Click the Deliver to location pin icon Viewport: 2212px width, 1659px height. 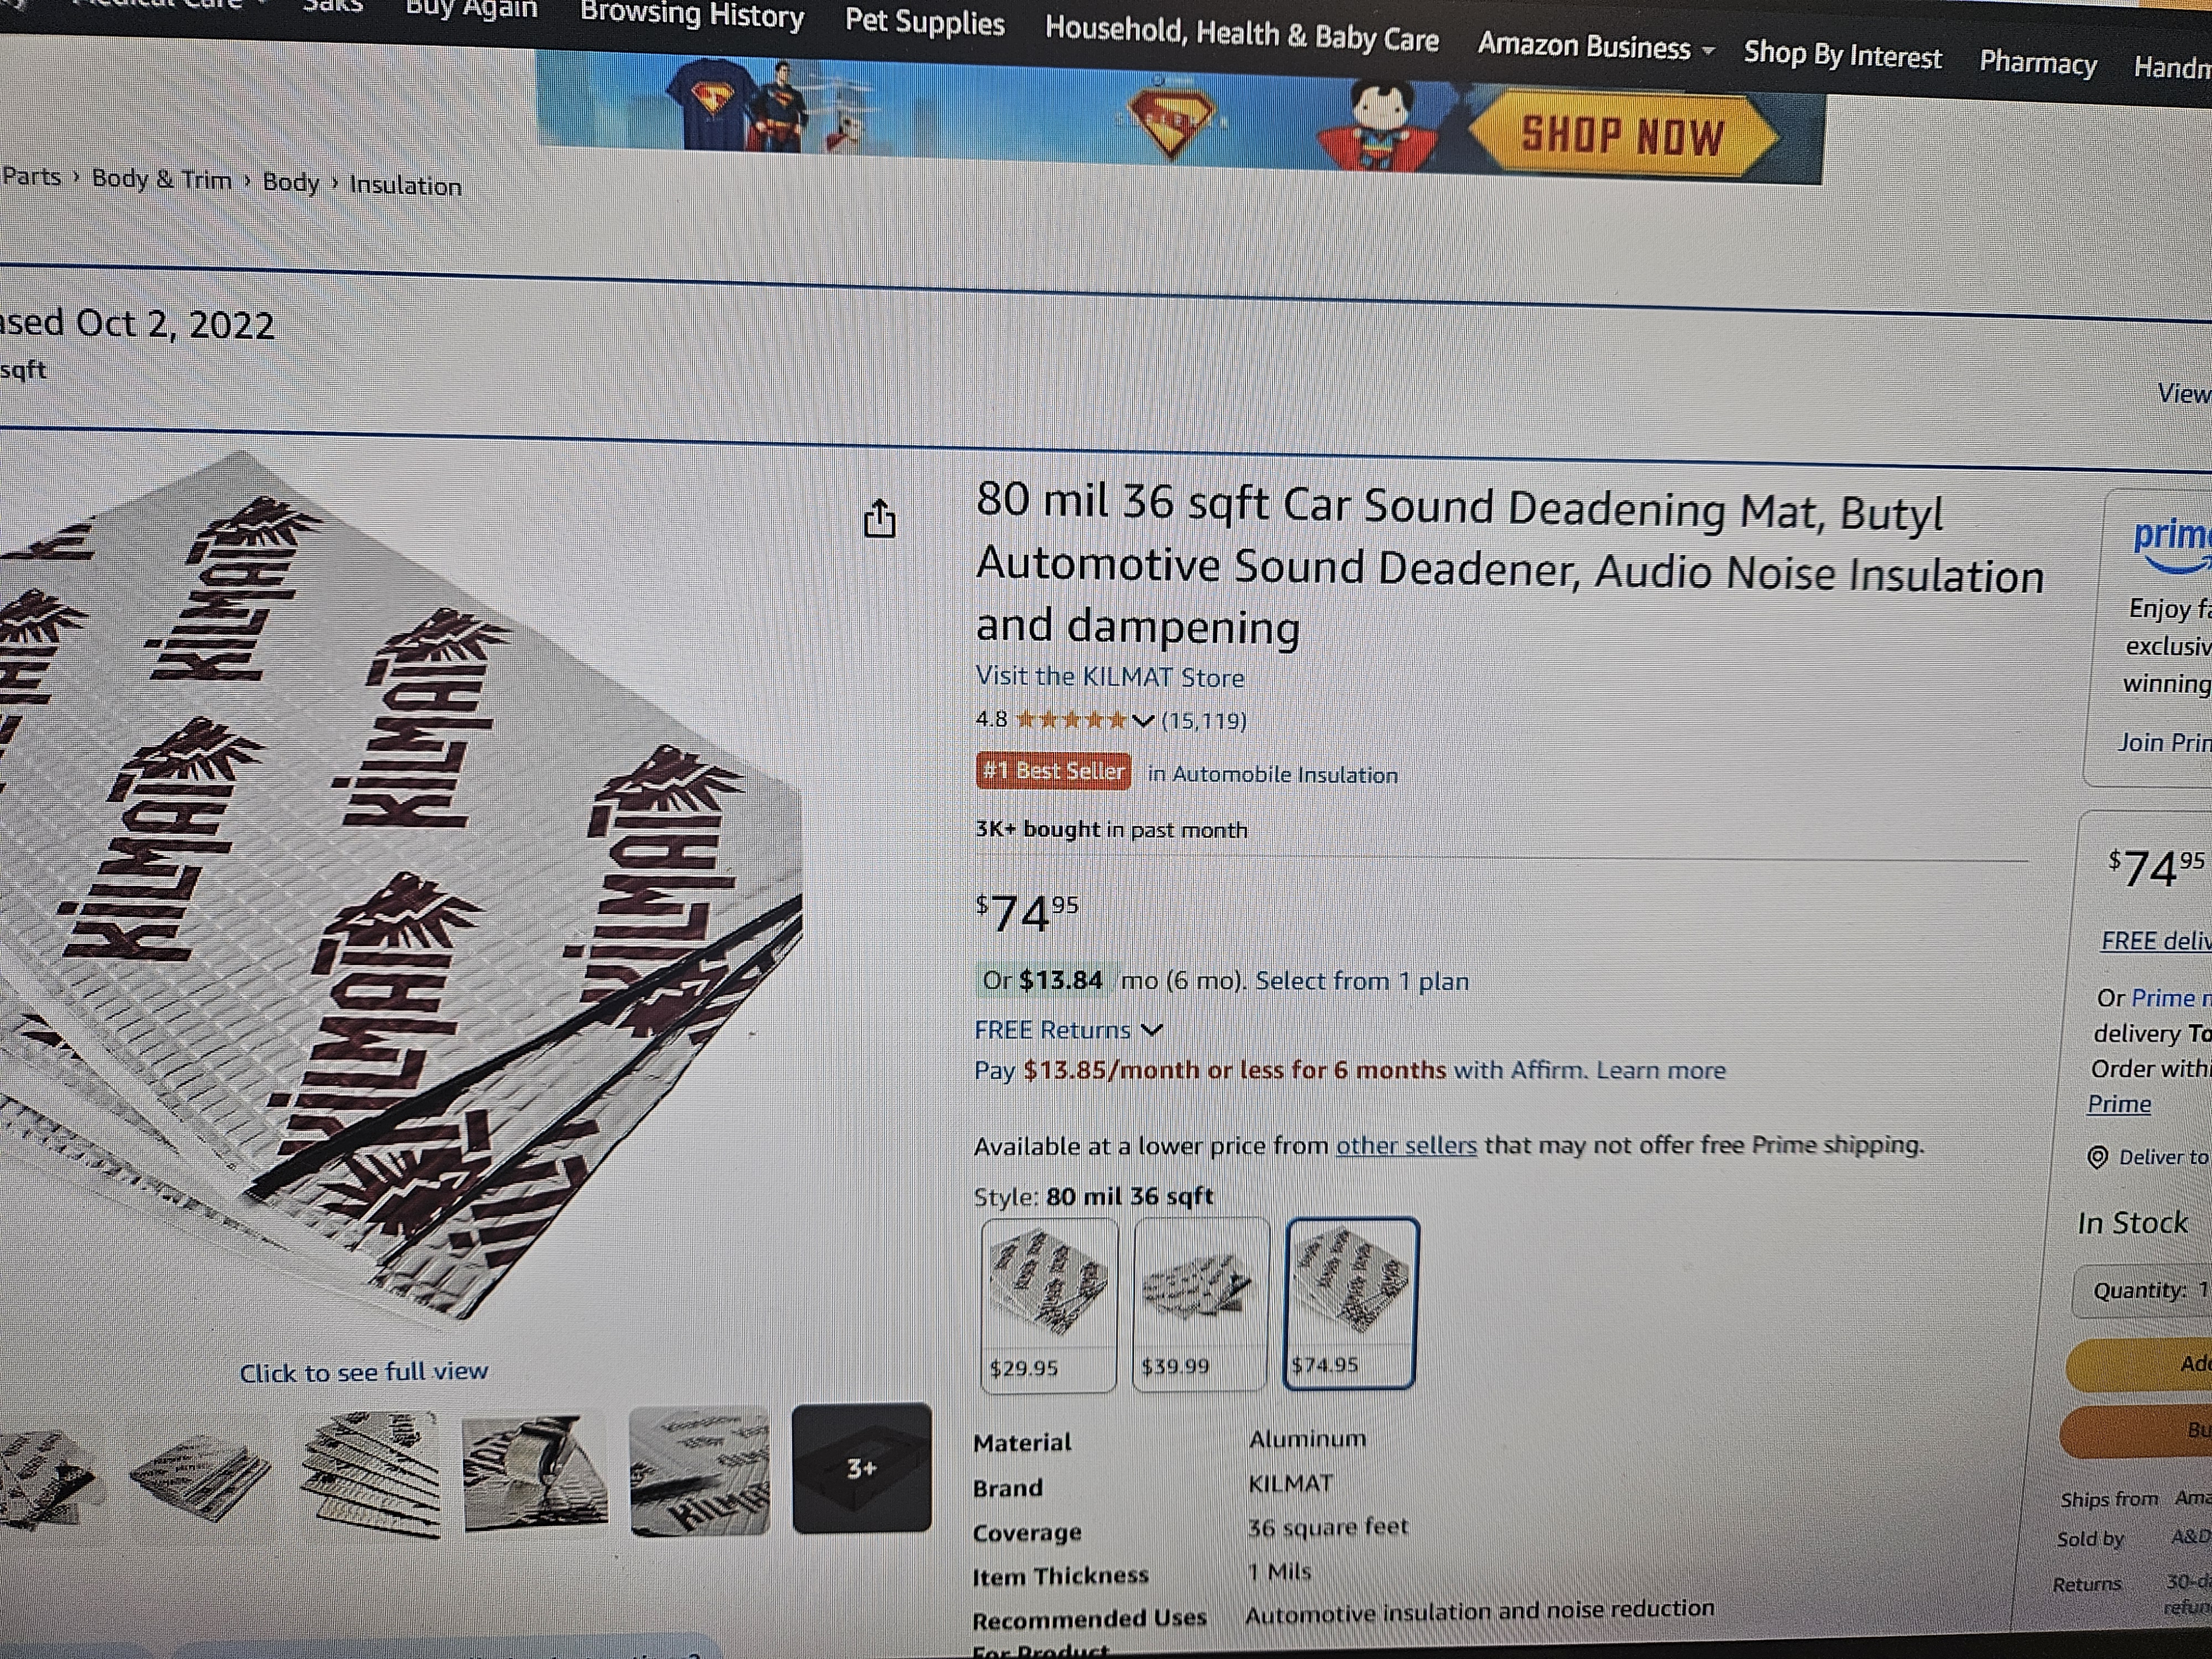(2097, 1157)
